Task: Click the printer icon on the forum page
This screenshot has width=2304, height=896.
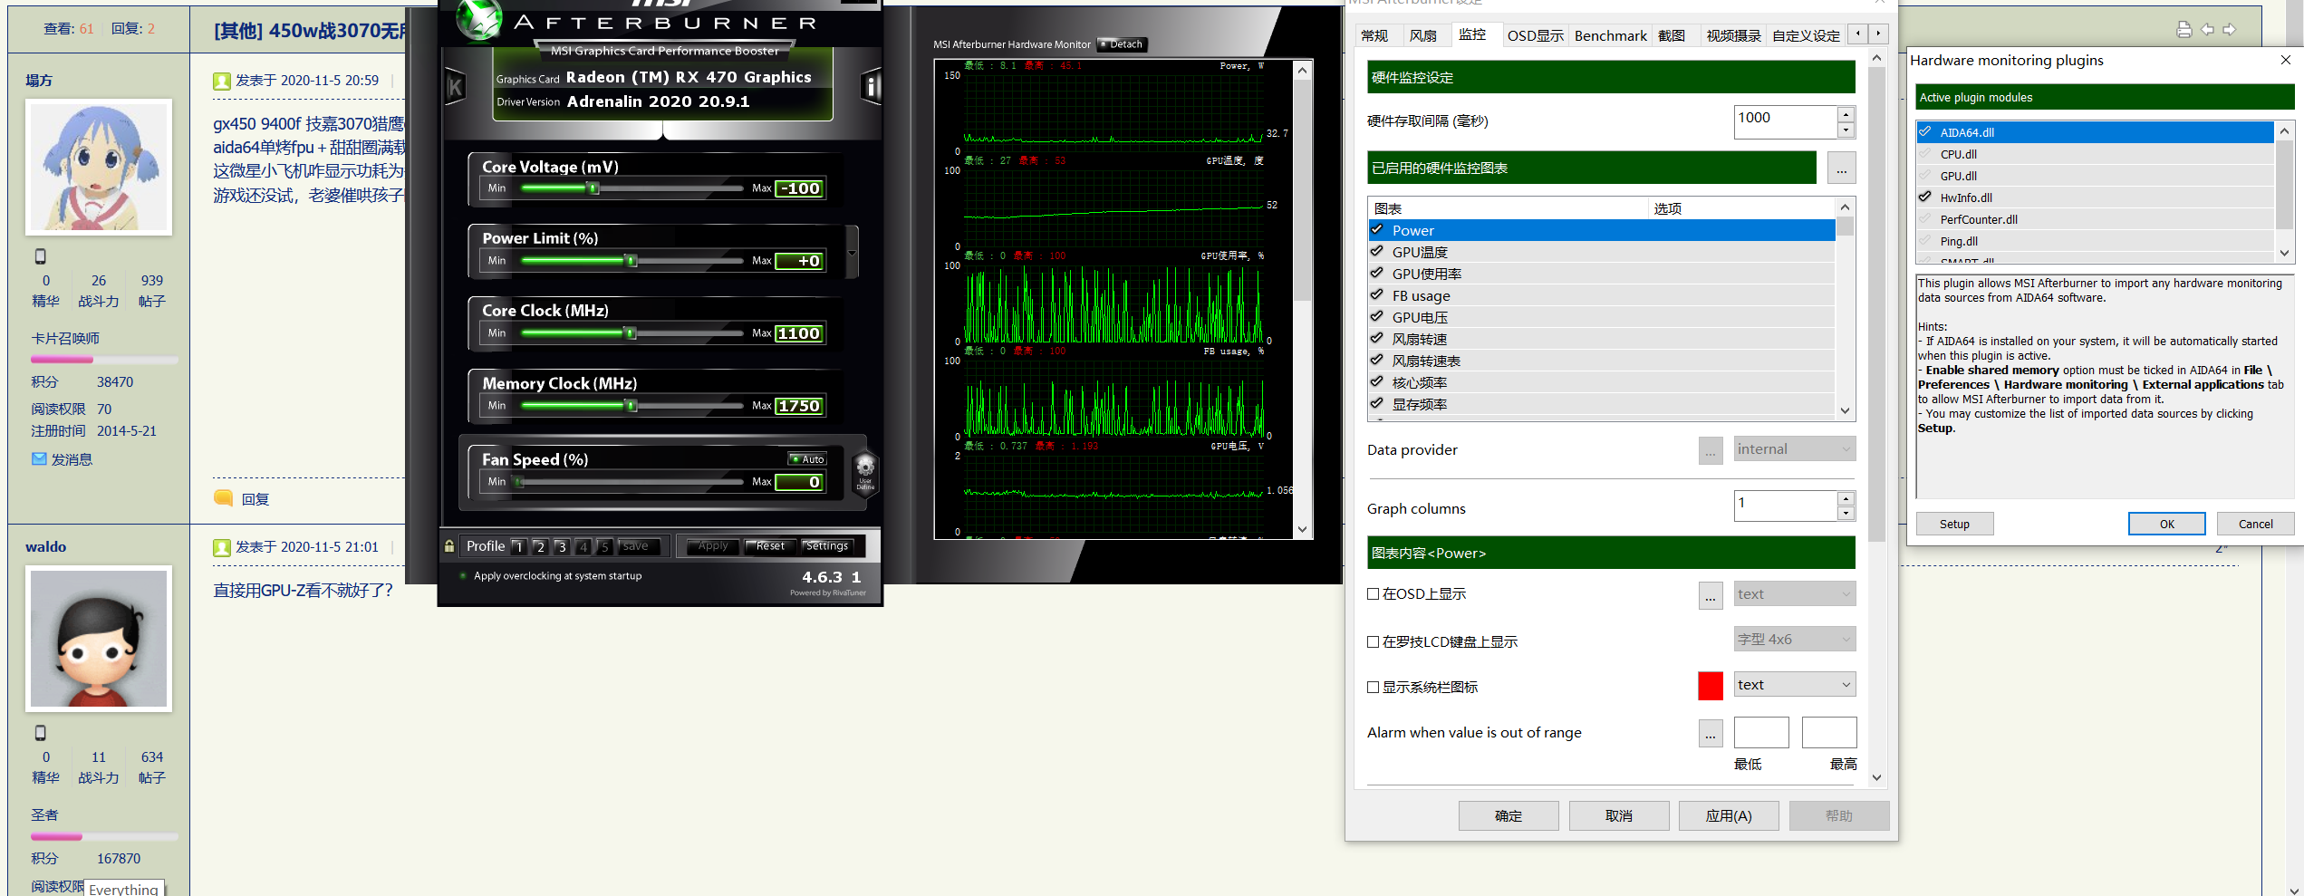Action: (x=2184, y=30)
